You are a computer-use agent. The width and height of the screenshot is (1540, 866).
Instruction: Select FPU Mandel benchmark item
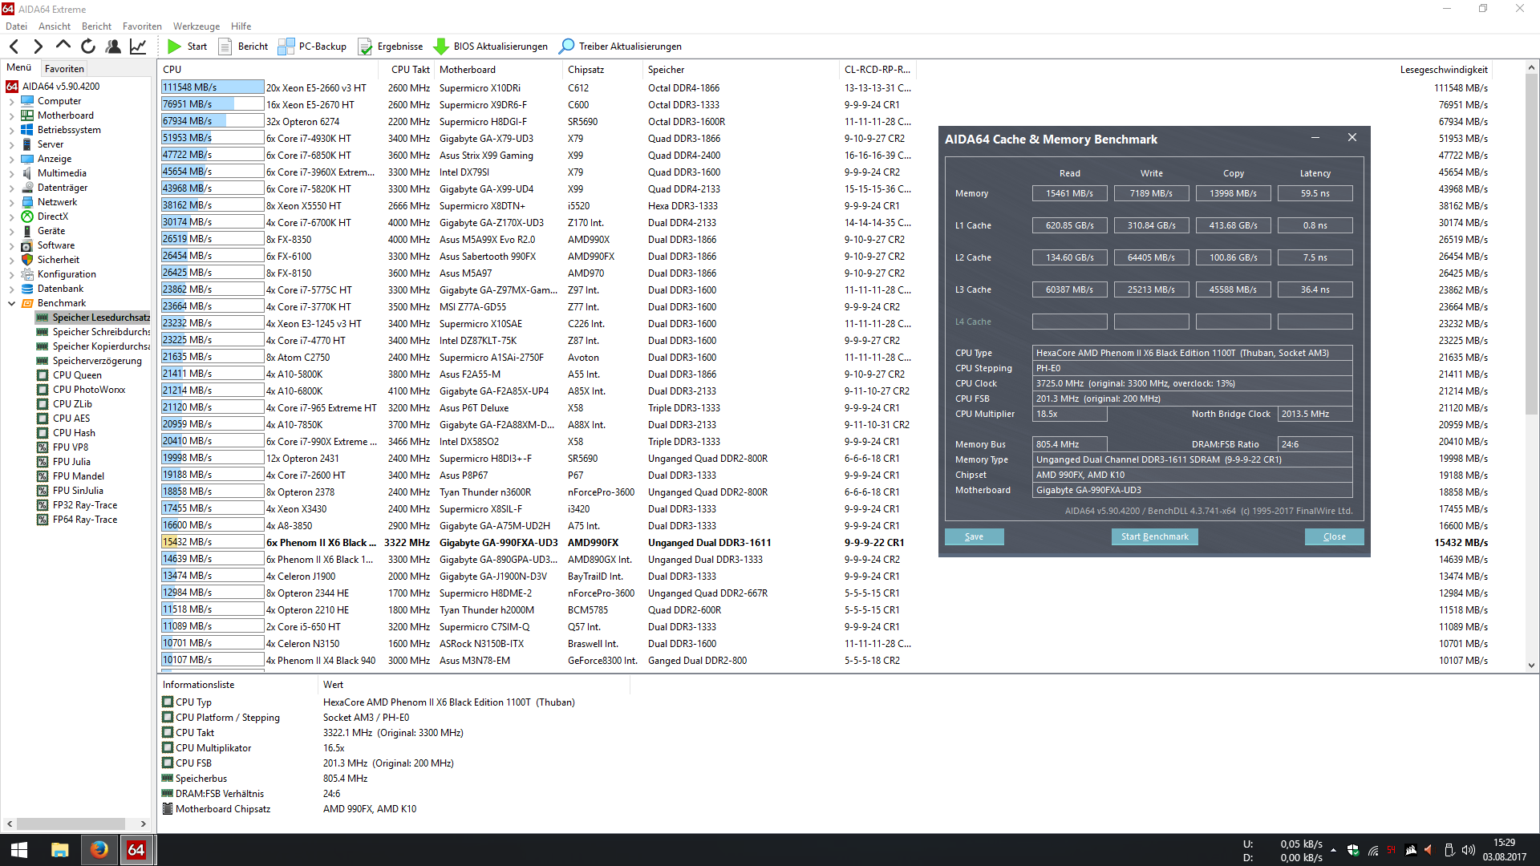pyautogui.click(x=78, y=476)
